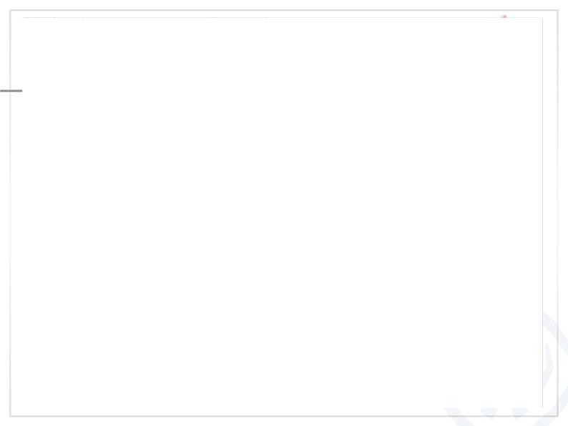The height and width of the screenshot is (426, 568).
Task: Click the inner frame's top-left corner
Action: 23,17
